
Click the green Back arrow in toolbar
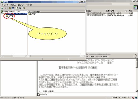[x=2, y=8]
